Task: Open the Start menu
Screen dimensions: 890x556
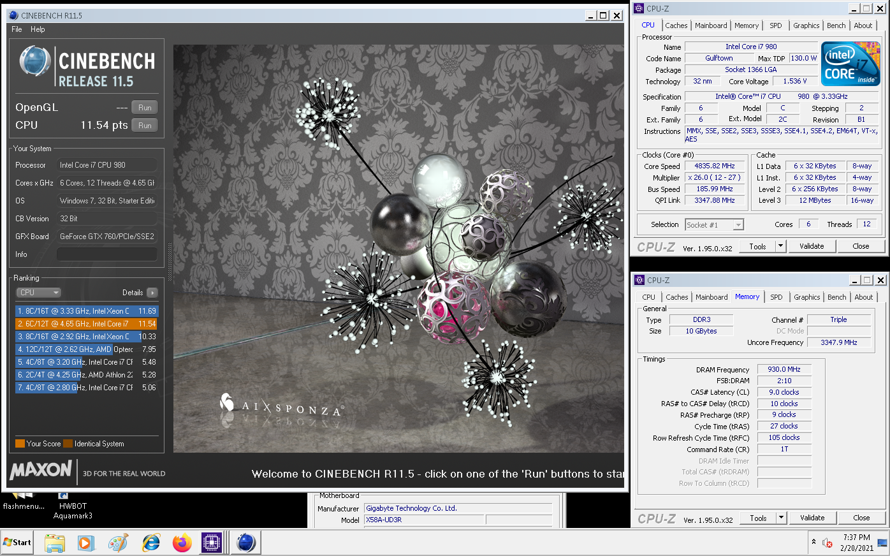Action: pos(17,543)
